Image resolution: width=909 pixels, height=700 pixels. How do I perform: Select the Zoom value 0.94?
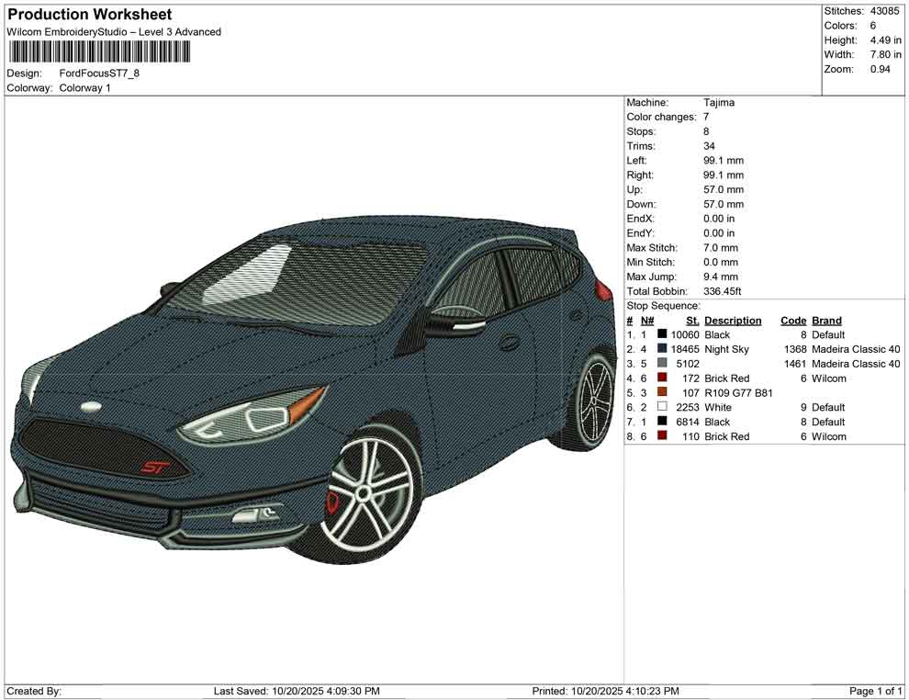(x=880, y=69)
